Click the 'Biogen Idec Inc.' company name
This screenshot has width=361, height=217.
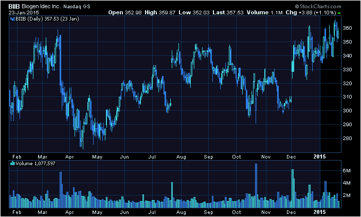tap(42, 7)
